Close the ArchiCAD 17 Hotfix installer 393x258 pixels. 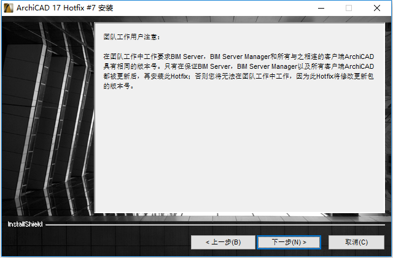point(376,8)
